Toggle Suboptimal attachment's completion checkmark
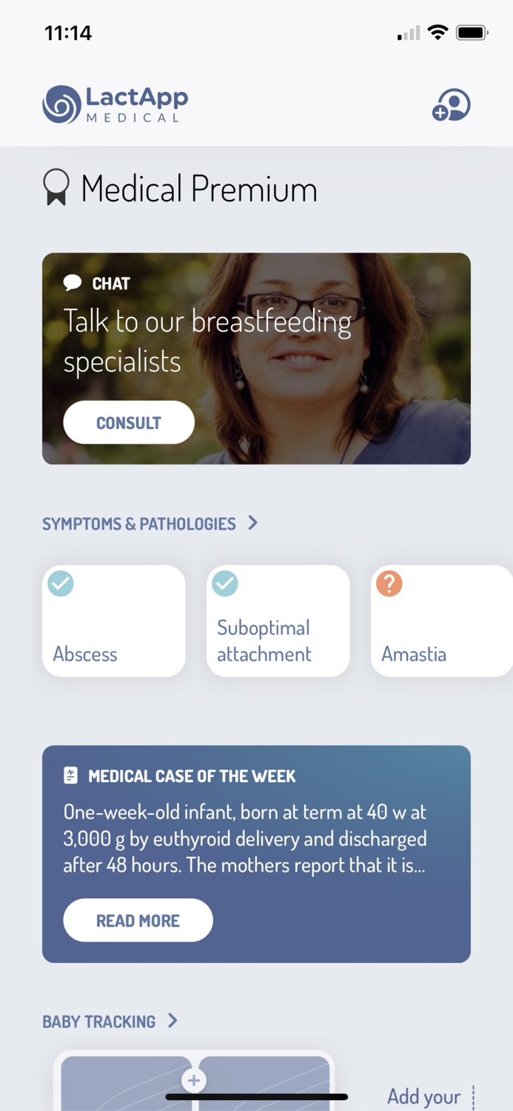Image resolution: width=513 pixels, height=1111 pixels. pos(224,584)
